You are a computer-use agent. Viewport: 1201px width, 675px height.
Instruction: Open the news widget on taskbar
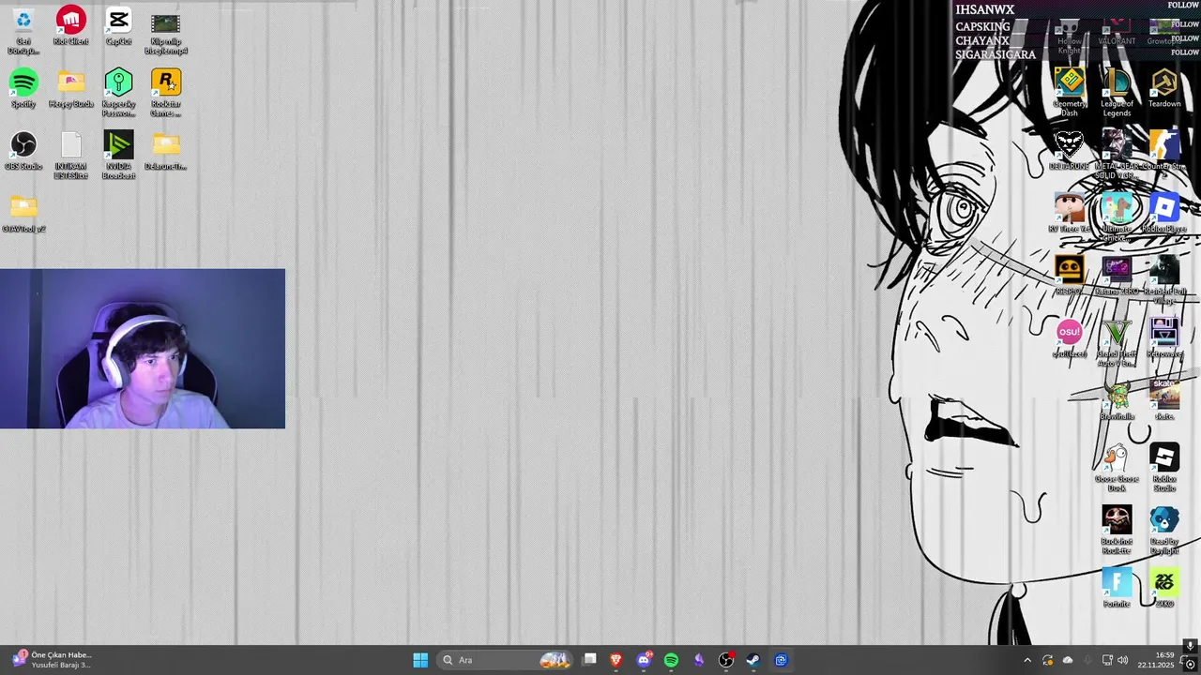tap(53, 660)
